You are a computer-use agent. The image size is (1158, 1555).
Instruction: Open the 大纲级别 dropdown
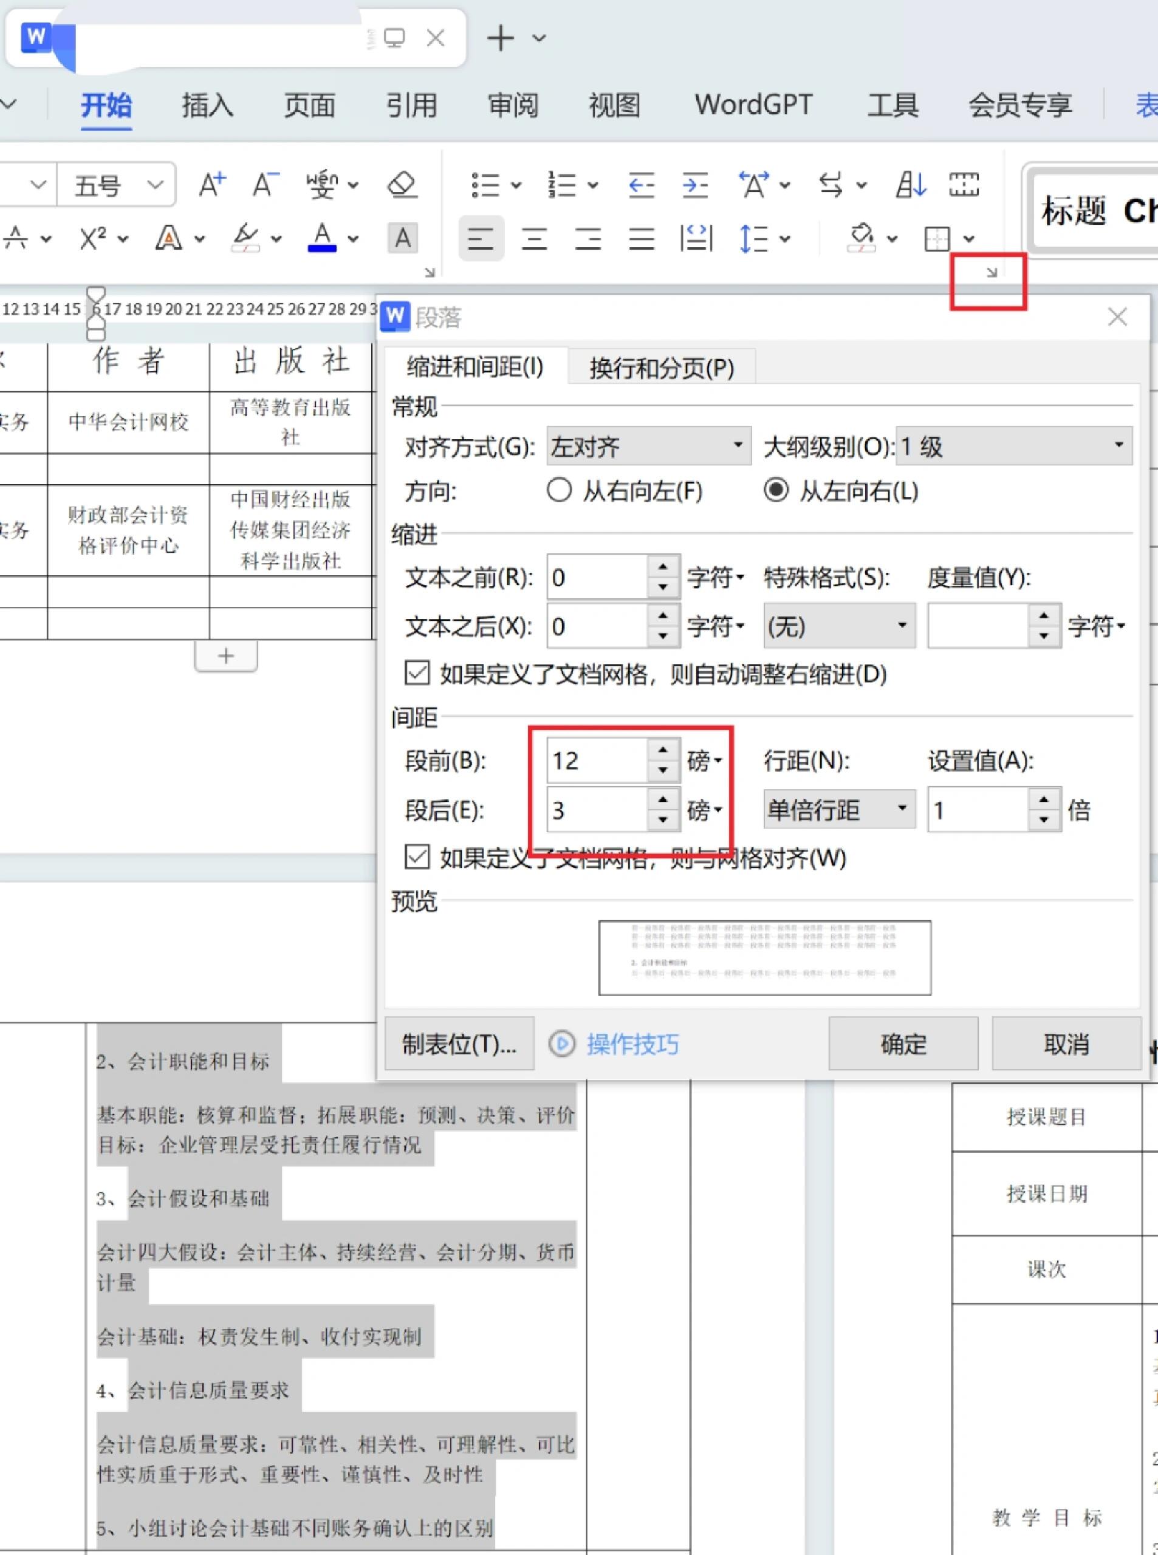(1013, 446)
